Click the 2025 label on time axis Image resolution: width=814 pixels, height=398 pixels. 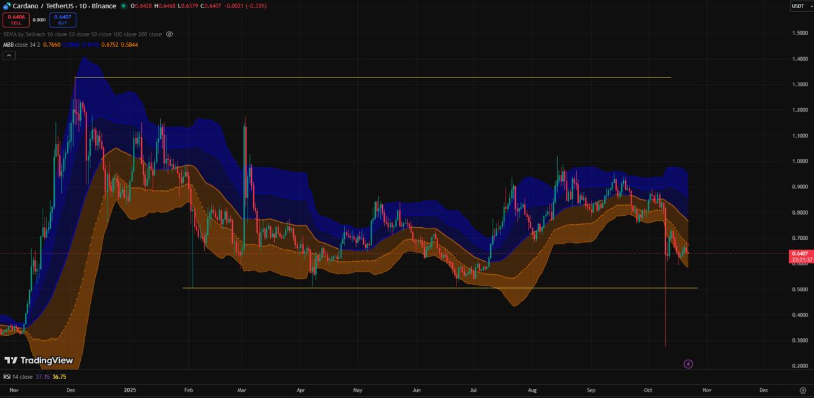tap(130, 390)
